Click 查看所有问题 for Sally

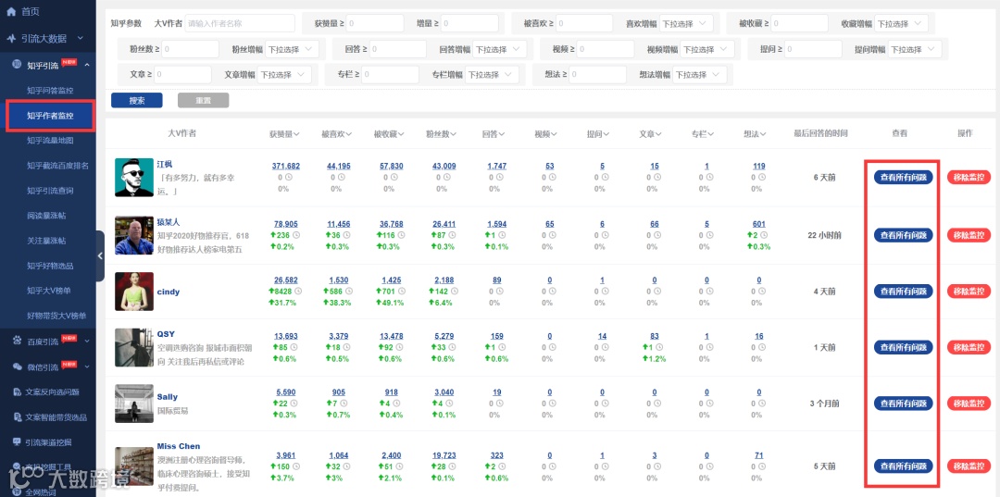pos(903,403)
